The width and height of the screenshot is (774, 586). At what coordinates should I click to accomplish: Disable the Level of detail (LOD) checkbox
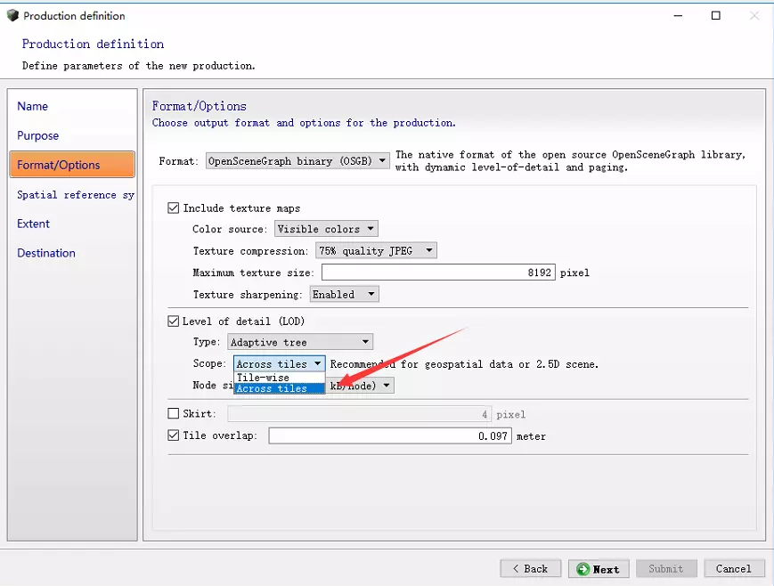pyautogui.click(x=174, y=321)
